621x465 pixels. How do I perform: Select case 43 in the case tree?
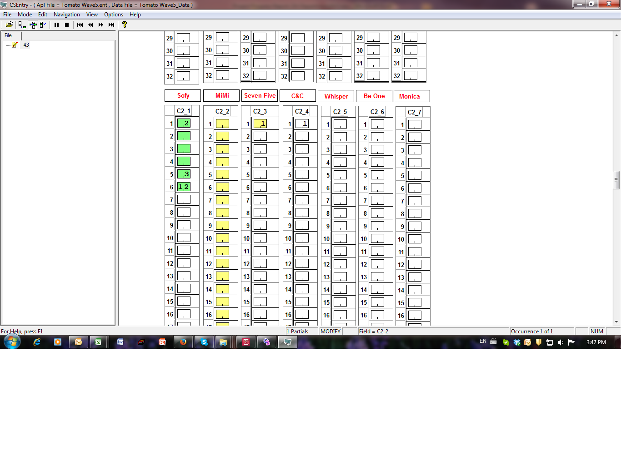pyautogui.click(x=26, y=45)
